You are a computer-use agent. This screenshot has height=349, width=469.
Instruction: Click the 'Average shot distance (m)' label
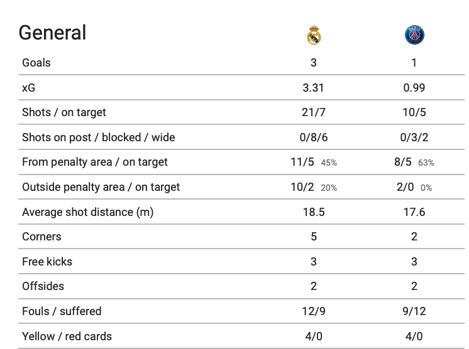pos(87,212)
